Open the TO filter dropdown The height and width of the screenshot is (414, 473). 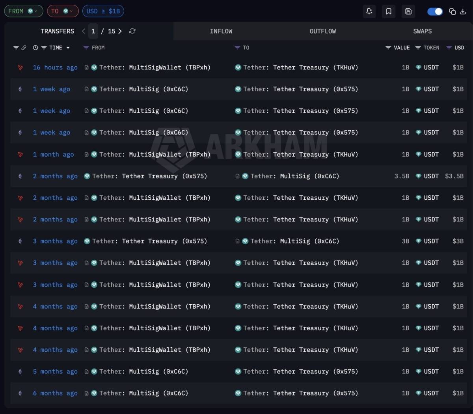click(63, 11)
